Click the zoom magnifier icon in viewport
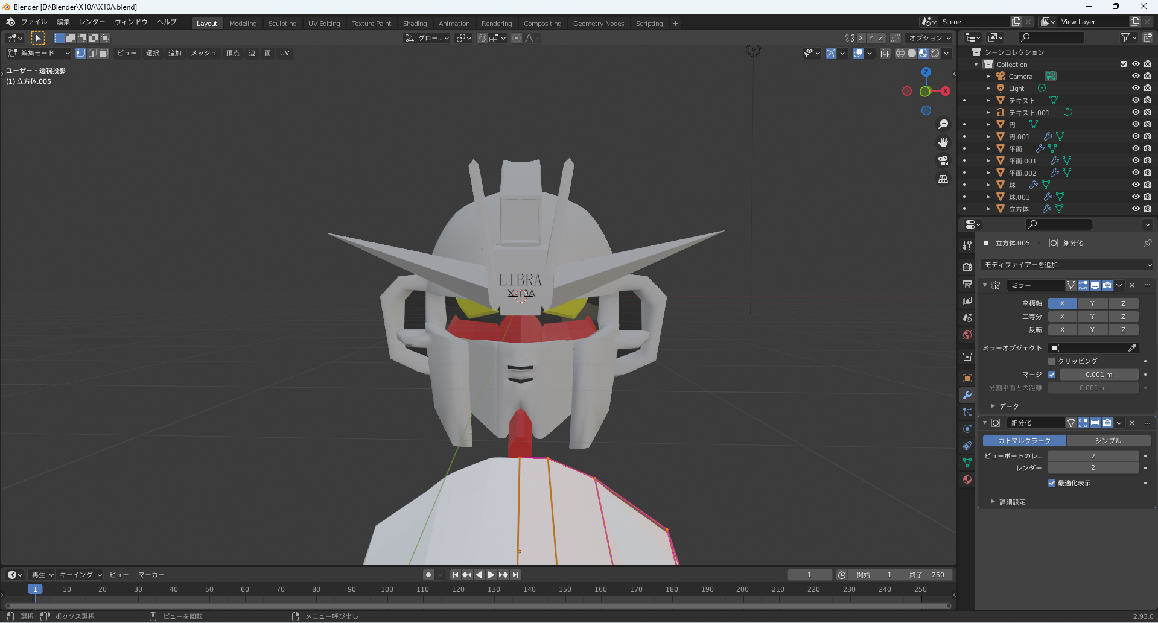 (943, 124)
